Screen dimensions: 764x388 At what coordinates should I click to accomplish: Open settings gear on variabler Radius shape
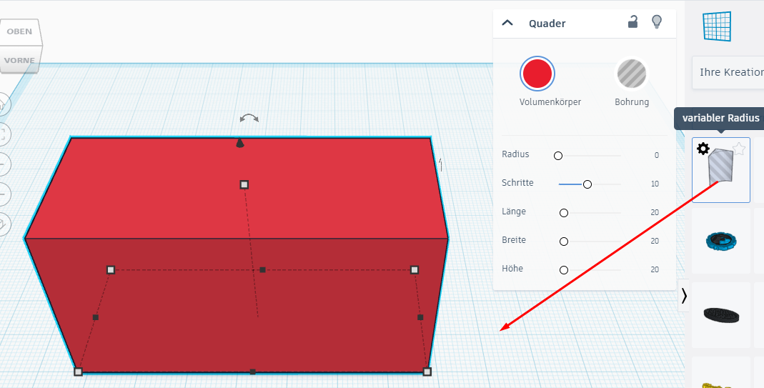[703, 149]
